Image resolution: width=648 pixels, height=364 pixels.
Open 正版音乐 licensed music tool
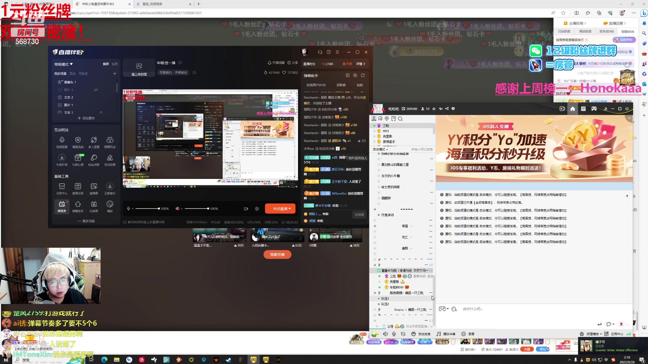tap(110, 189)
